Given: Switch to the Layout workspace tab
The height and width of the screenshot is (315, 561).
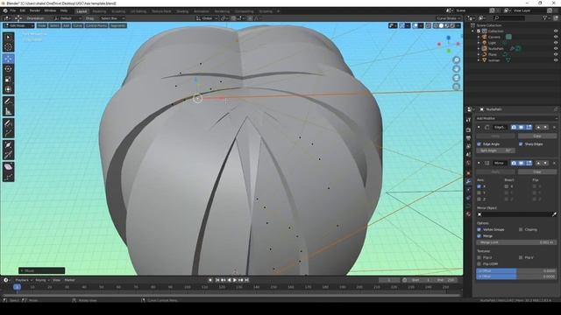Looking at the screenshot, I should [x=82, y=11].
